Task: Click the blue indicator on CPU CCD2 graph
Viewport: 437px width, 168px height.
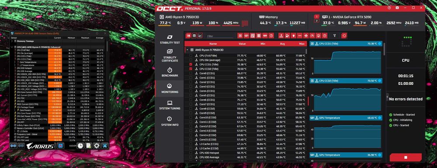Action: point(379,81)
